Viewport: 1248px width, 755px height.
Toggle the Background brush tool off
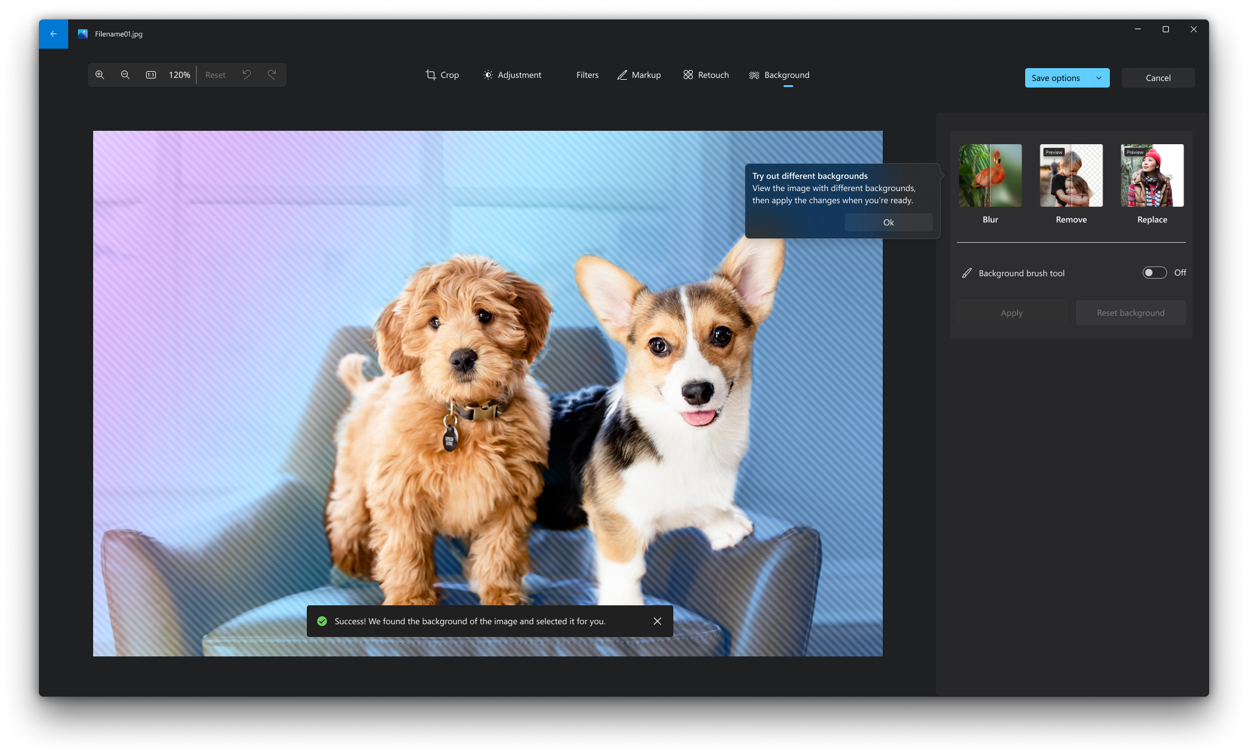pyautogui.click(x=1155, y=273)
